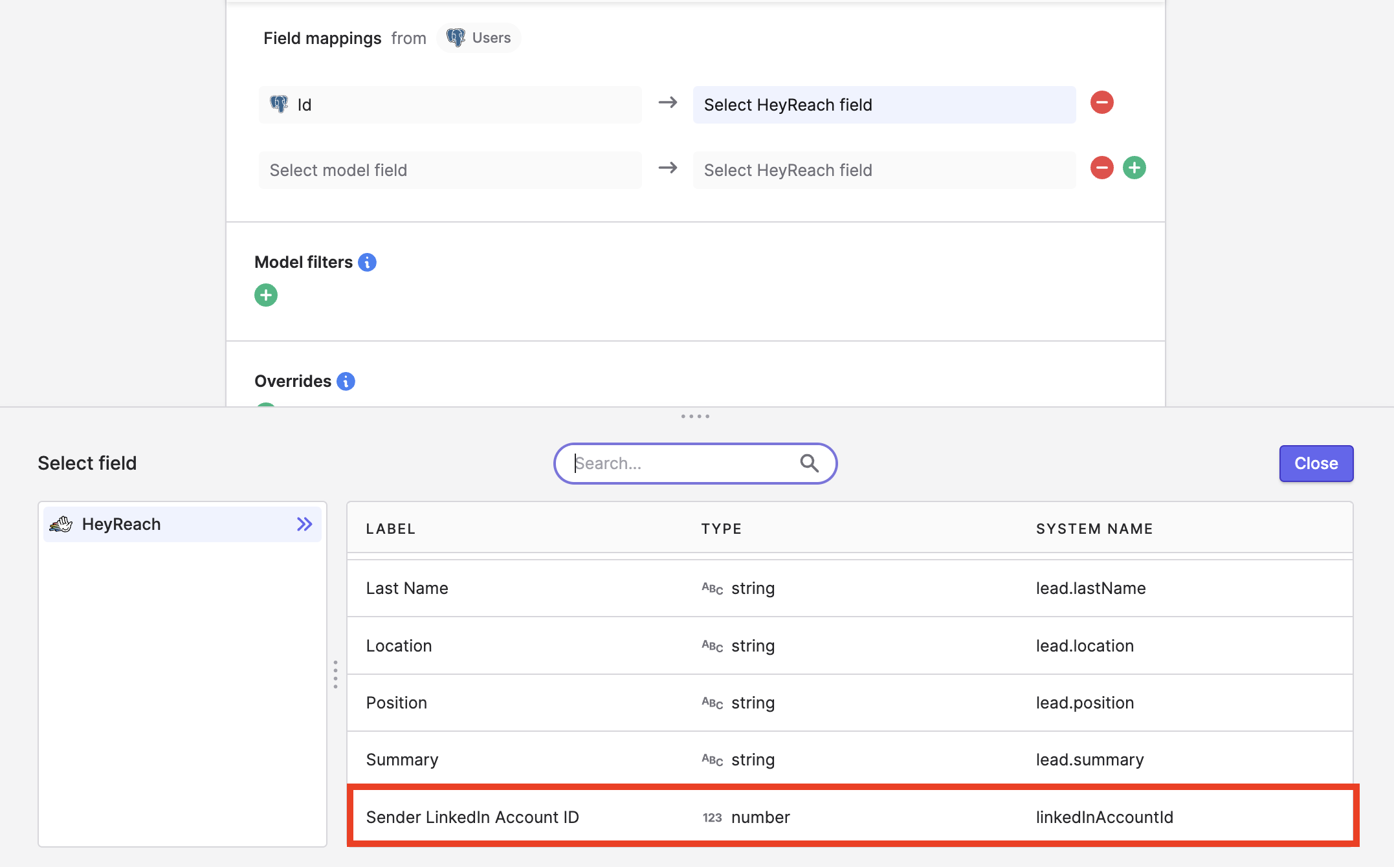Click the Users model chip
This screenshot has width=1394, height=867.
[479, 38]
